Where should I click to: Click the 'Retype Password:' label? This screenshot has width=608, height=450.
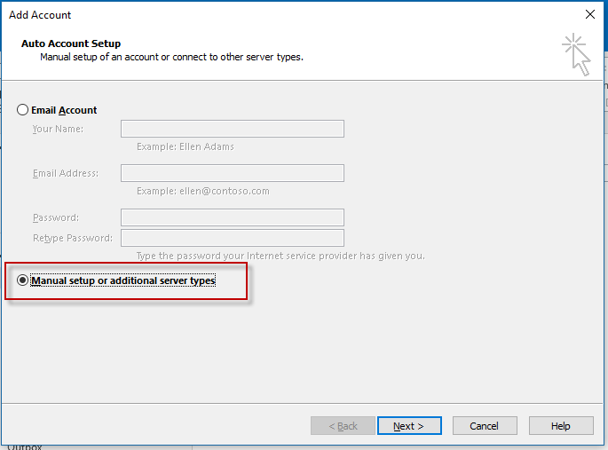coord(72,238)
